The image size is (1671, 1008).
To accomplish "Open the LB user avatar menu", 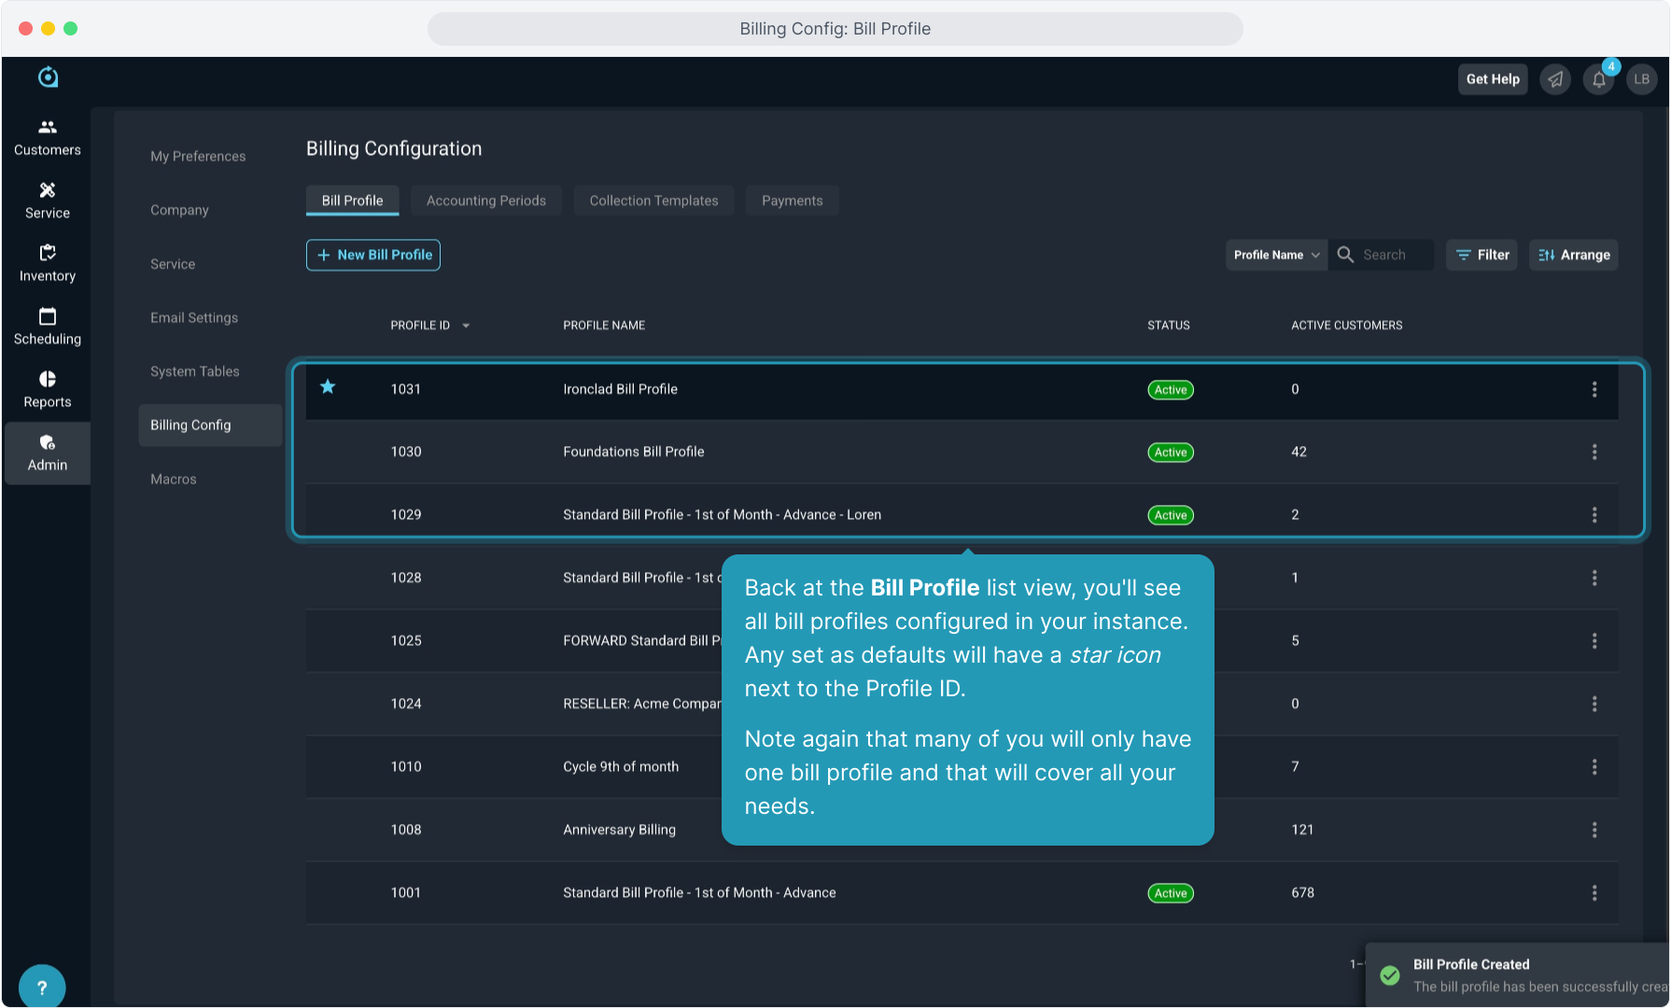I will coord(1641,79).
